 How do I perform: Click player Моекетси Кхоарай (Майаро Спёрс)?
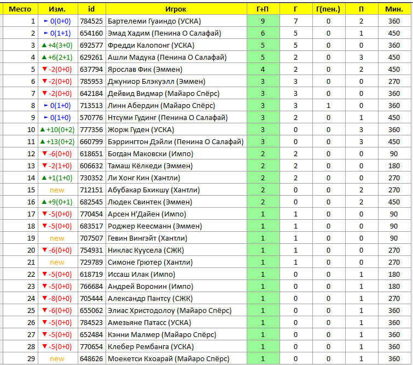pos(168,358)
